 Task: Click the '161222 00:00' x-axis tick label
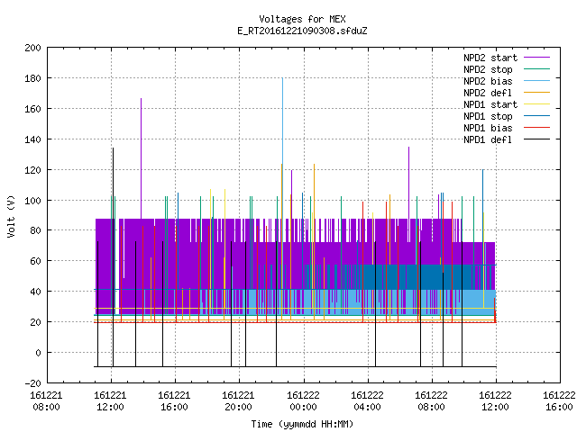303,401
